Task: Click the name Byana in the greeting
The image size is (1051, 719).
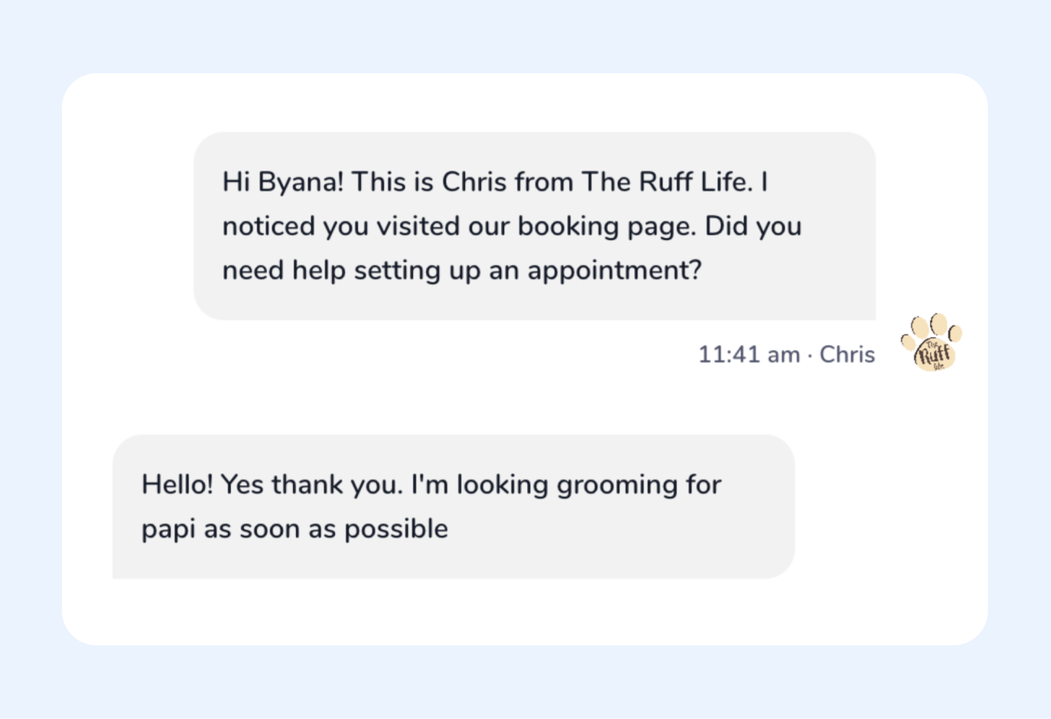Action: click(300, 182)
